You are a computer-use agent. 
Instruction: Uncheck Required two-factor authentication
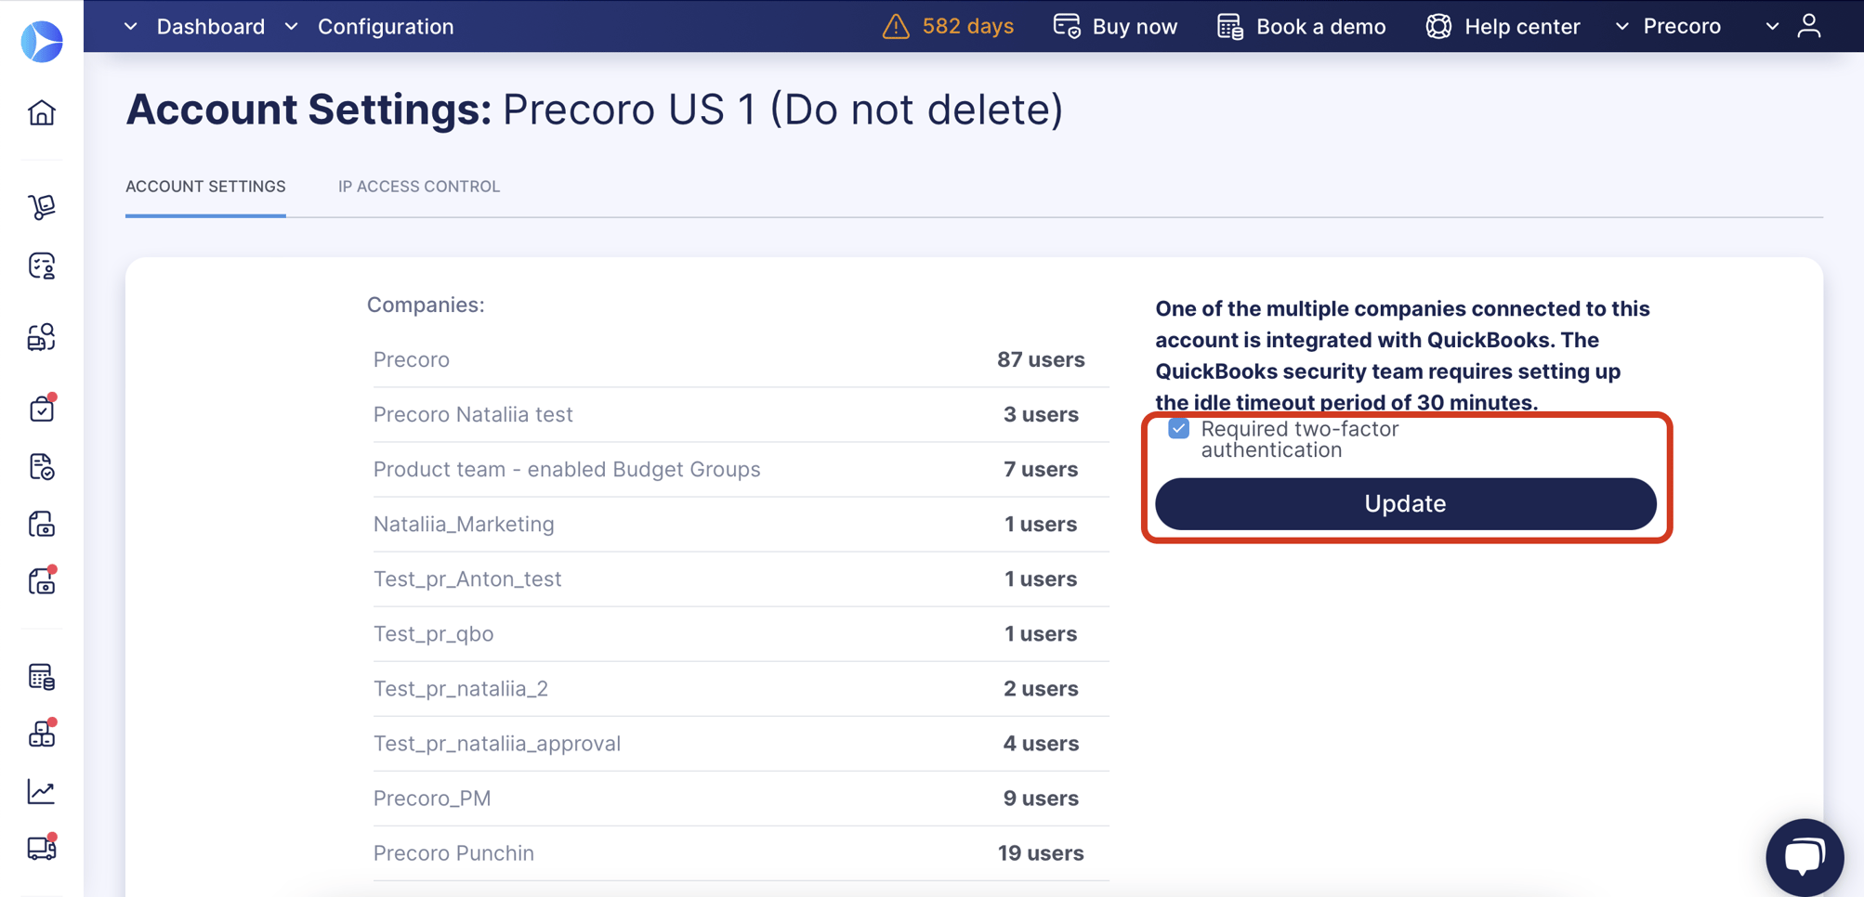point(1178,428)
